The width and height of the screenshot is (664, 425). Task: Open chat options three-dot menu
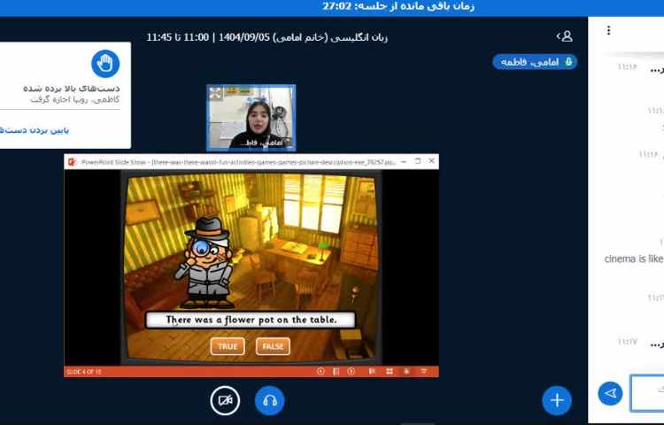tap(608, 31)
